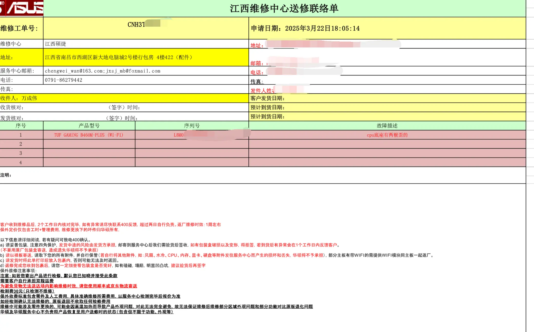Click the red 发件人姓名 label
Image resolution: width=534 pixels, height=332 pixels.
coord(262,91)
